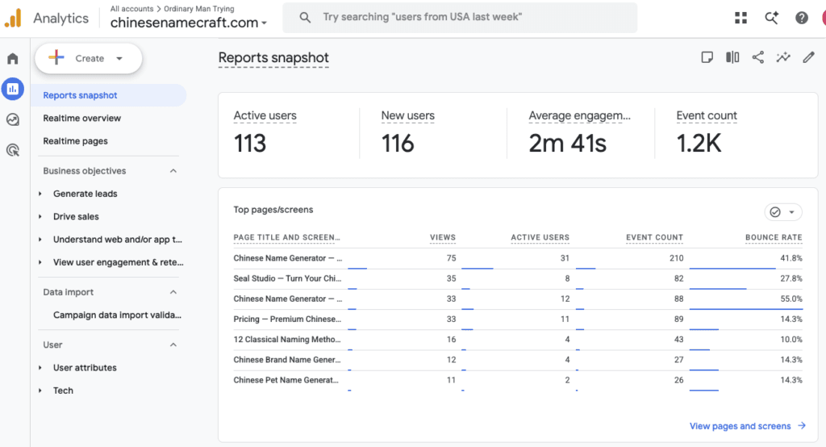Image resolution: width=826 pixels, height=447 pixels.
Task: Click the Analytics product name text
Action: [60, 19]
